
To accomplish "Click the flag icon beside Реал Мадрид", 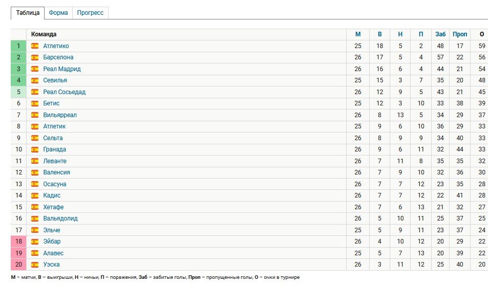I will click(x=35, y=69).
